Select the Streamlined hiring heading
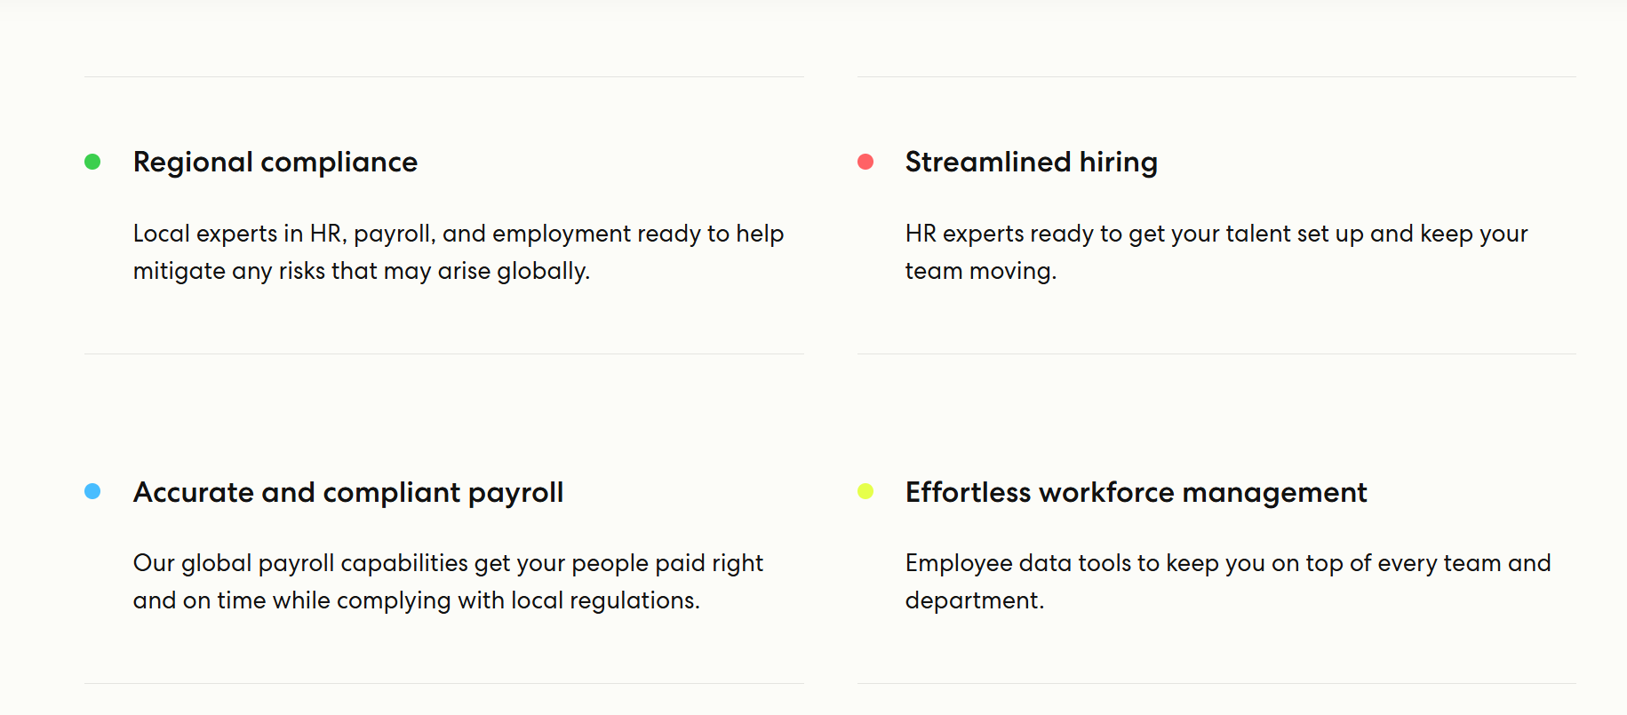This screenshot has height=715, width=1627. tap(1032, 163)
